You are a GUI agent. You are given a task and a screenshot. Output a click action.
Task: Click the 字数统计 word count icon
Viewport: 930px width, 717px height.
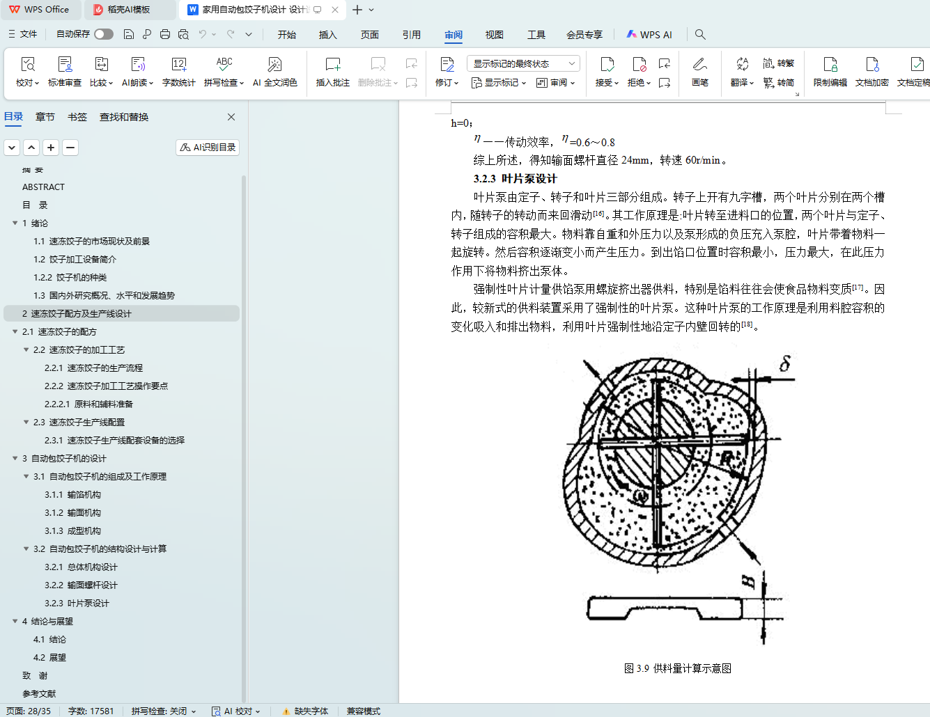point(178,65)
